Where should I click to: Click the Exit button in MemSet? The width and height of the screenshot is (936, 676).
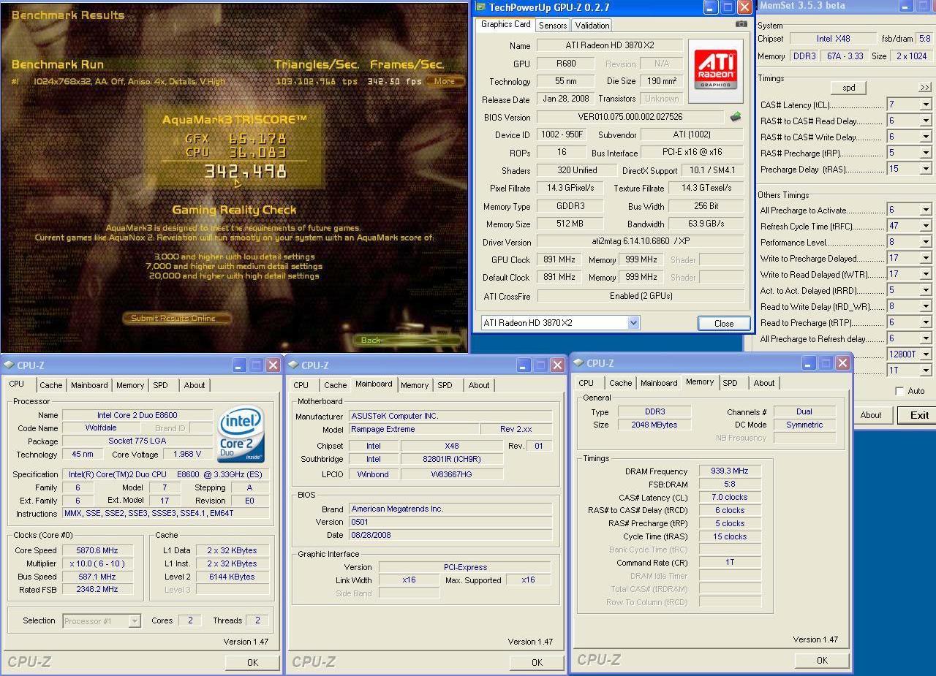919,415
